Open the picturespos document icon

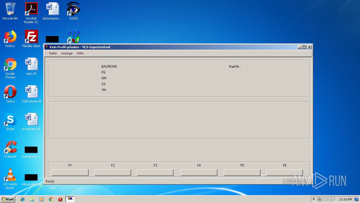tap(52, 11)
